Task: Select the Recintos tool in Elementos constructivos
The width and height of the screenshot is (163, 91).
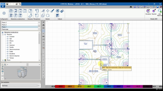Action: (11, 11)
